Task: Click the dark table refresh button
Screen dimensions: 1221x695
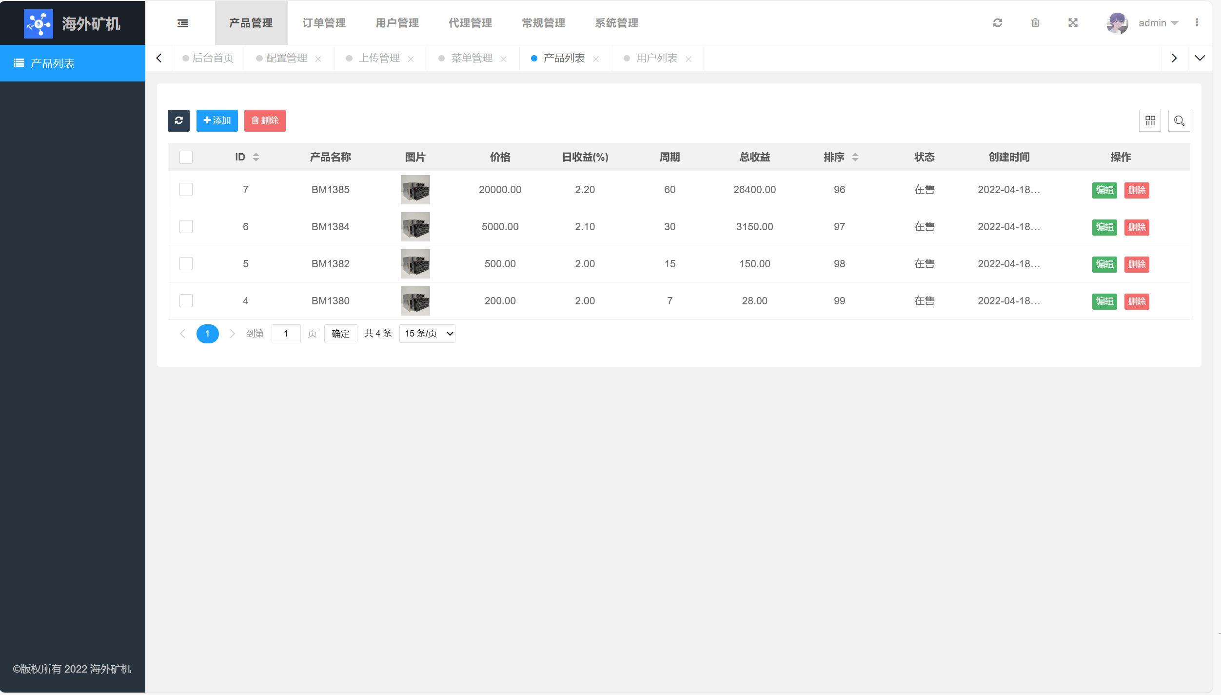Action: pyautogui.click(x=178, y=120)
